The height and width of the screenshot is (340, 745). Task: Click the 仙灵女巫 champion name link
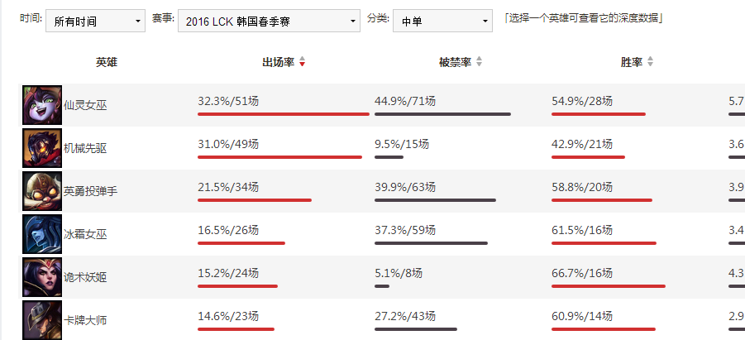(x=85, y=105)
